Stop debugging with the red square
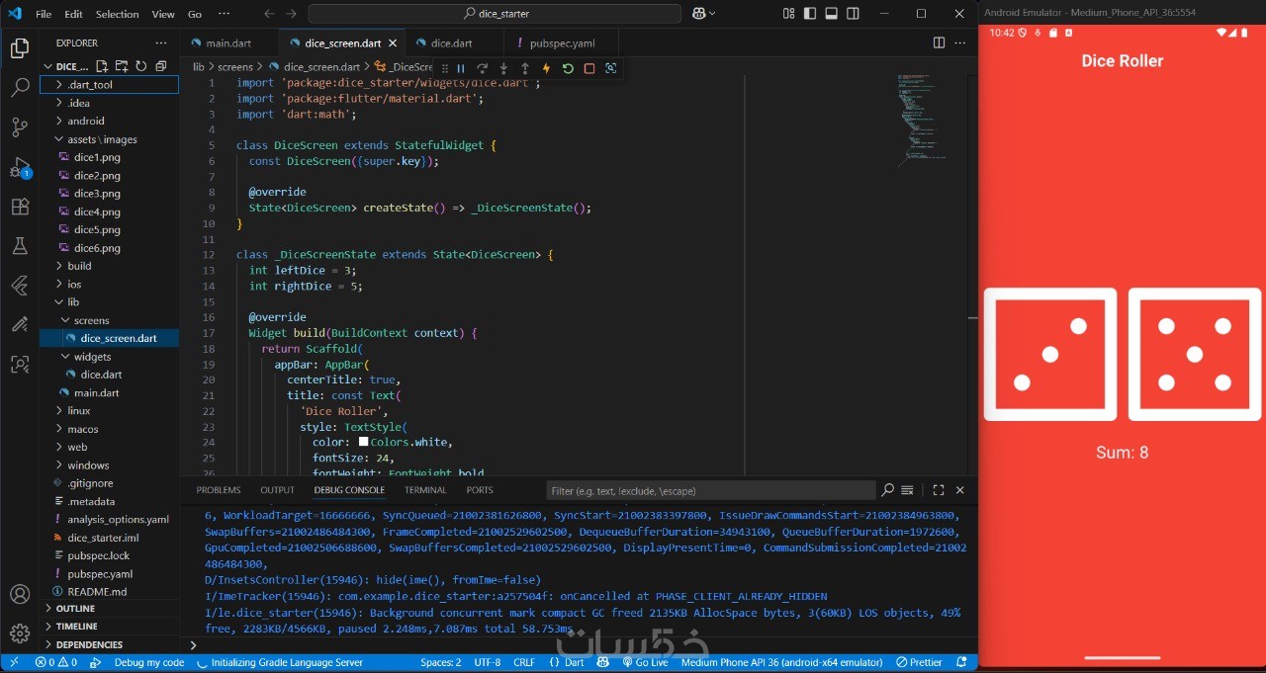Image resolution: width=1266 pixels, height=673 pixels. (x=589, y=69)
